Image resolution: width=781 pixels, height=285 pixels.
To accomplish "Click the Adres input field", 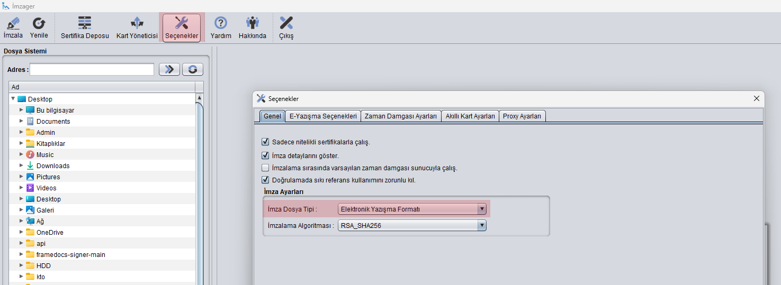I will coord(92,69).
